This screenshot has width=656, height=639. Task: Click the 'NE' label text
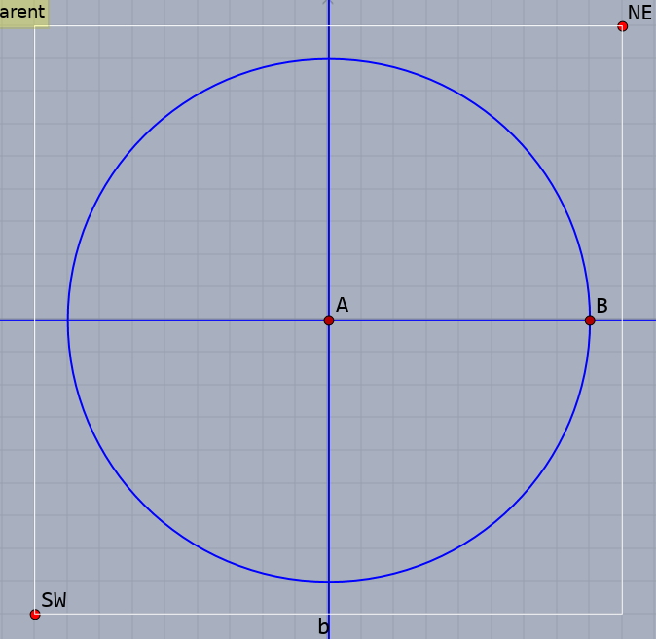(x=640, y=13)
